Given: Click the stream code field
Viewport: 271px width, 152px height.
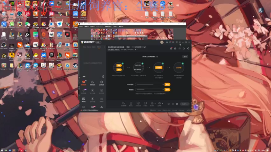Looking at the screenshot, I should click(x=150, y=90).
